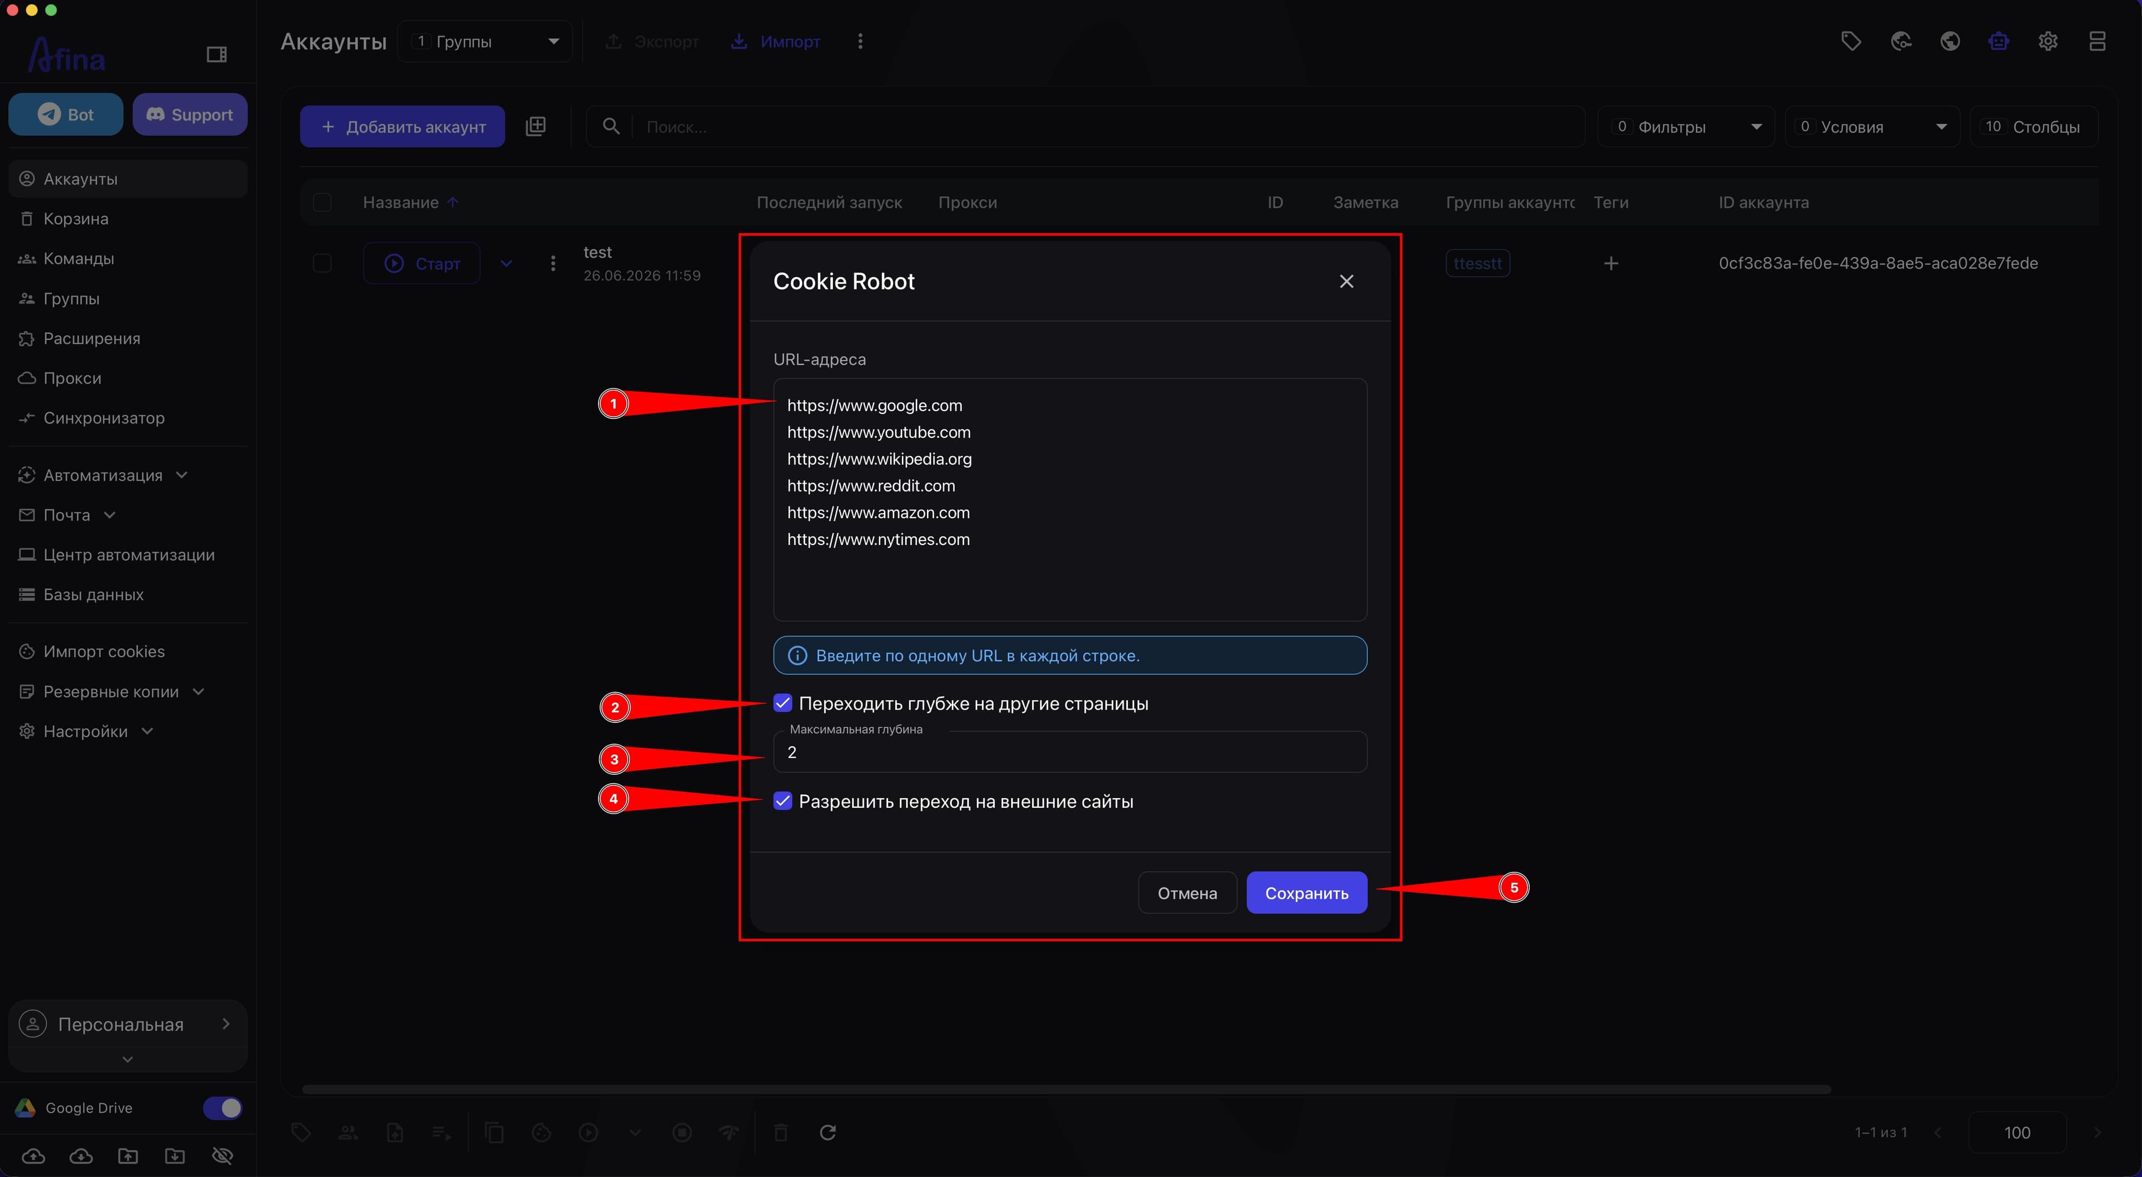Open Прокси in the sidebar

click(73, 378)
